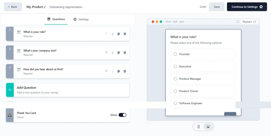The image size is (271, 136).
Task: Toggle the Thank You Card Show switch
Action: coord(122,115)
